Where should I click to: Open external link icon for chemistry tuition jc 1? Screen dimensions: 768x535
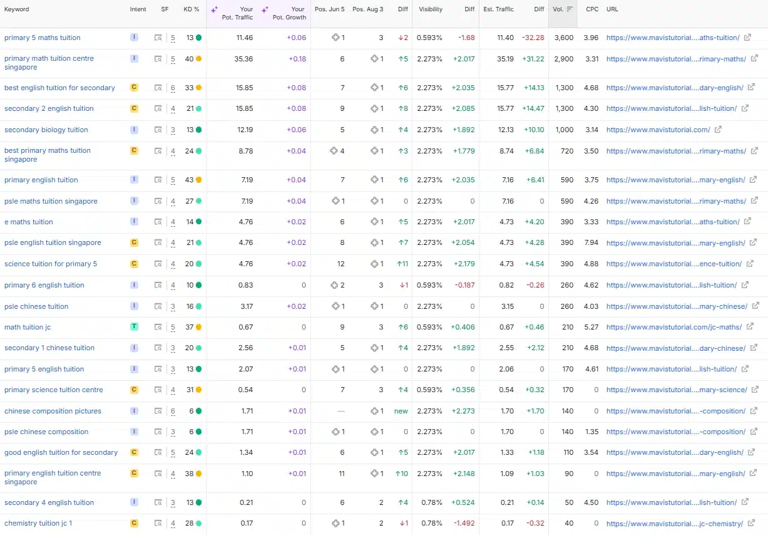750,523
